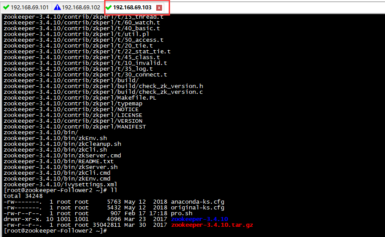Close the 192.168.69.103 tab
Screen dimensions: 385x237
tap(159, 8)
